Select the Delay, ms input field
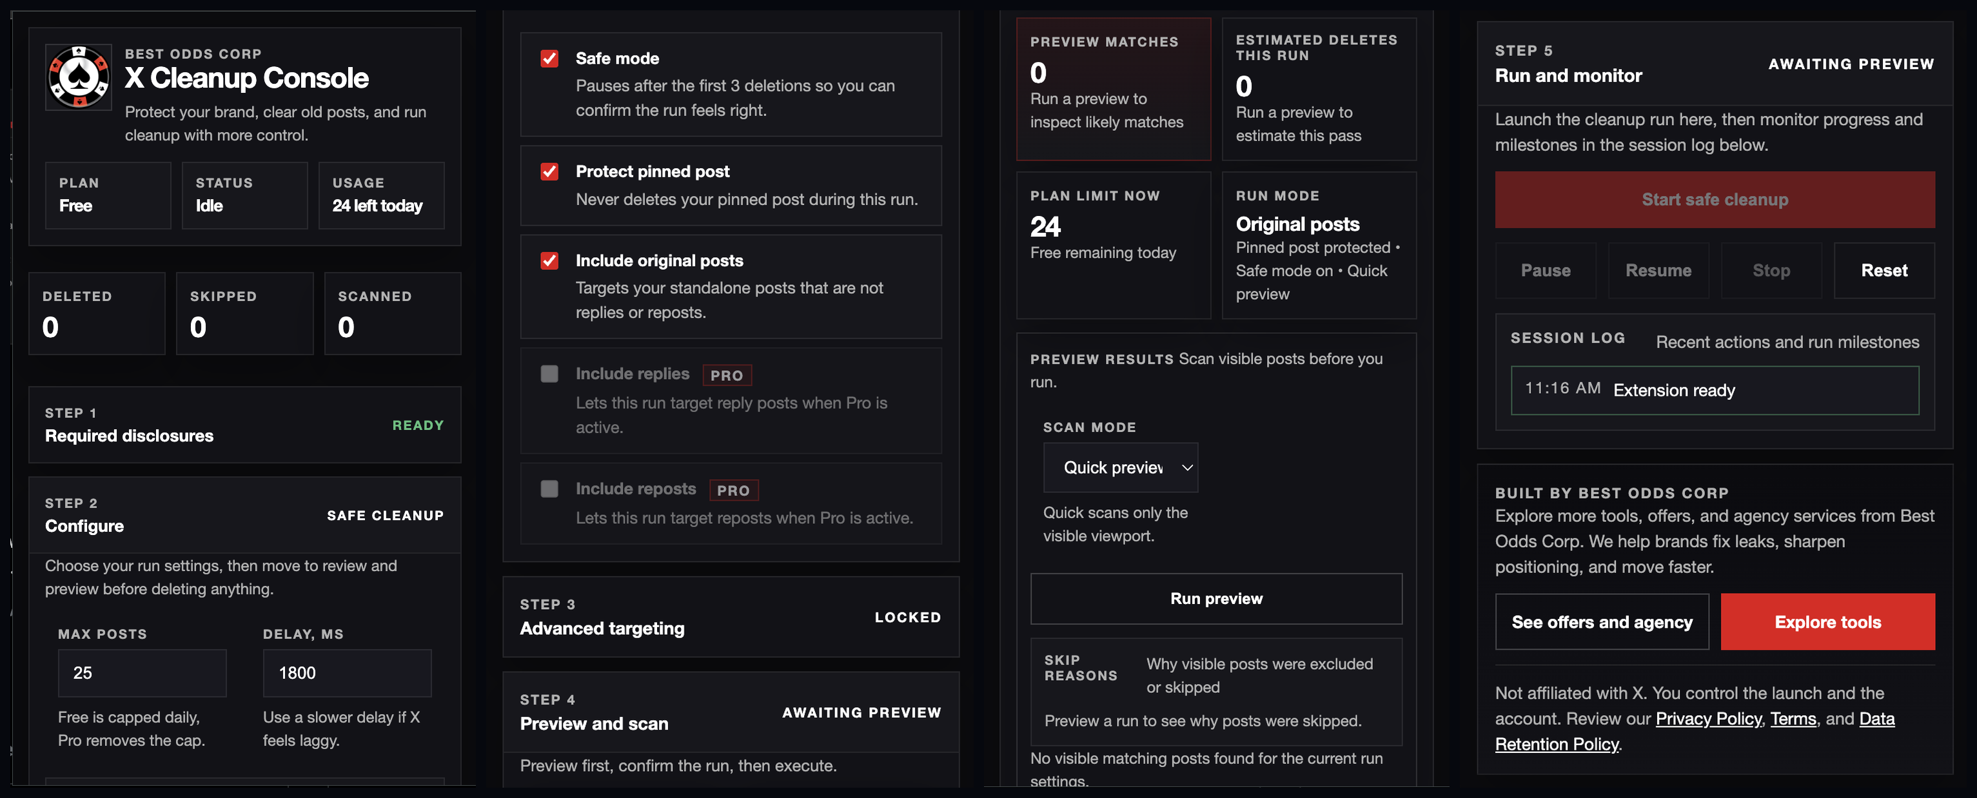Image resolution: width=1977 pixels, height=798 pixels. tap(347, 673)
